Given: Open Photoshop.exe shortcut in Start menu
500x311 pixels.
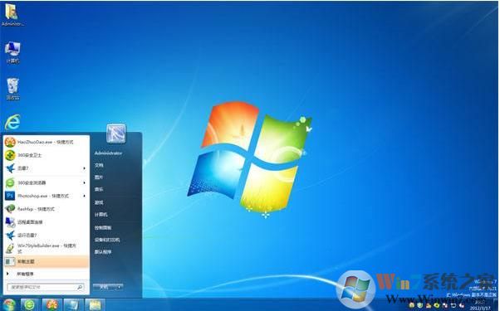Looking at the screenshot, I should click(47, 196).
